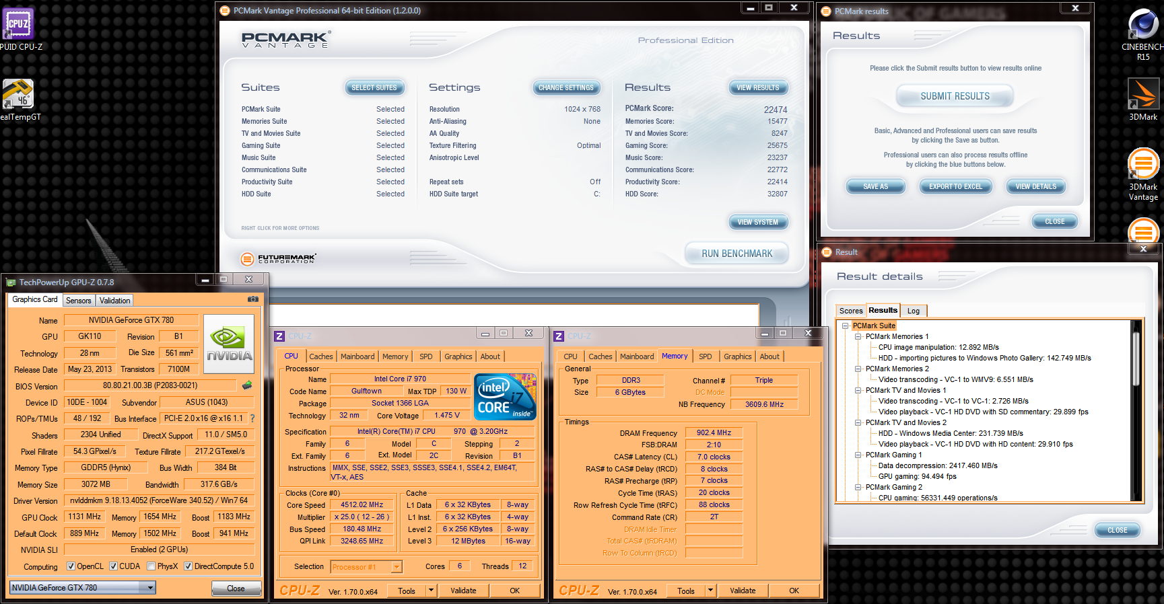The height and width of the screenshot is (604, 1164).
Task: Toggle the DirectCompute 5.0 checkbox
Action: tap(188, 566)
